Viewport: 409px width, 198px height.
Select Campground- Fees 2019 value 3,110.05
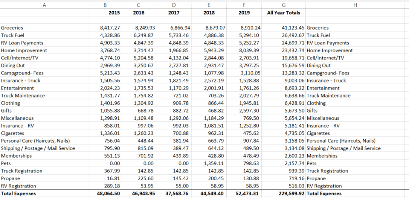tap(249, 73)
